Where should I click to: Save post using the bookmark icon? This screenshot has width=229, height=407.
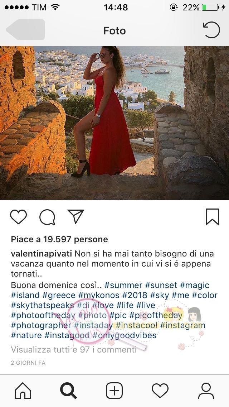213,217
